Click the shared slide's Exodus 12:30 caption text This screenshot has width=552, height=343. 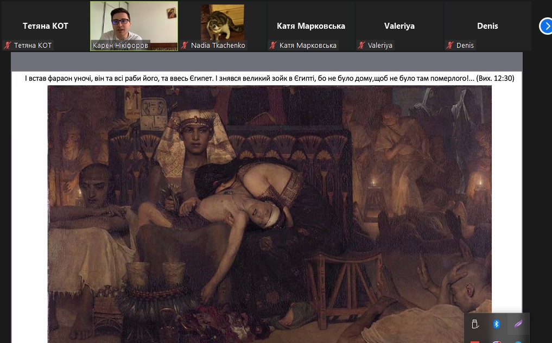(270, 78)
